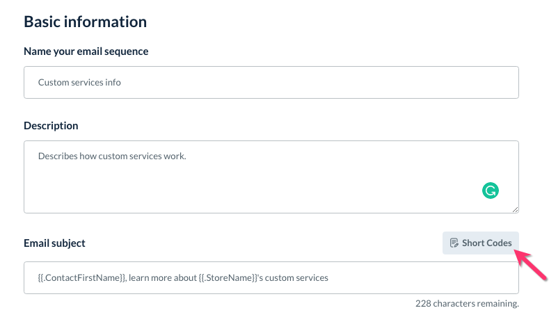This screenshot has height=324, width=549.
Task: Click inside the Description text area
Action: 271,177
